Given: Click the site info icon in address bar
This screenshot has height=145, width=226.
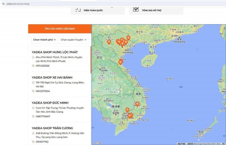Looking at the screenshot, I should [3, 4].
